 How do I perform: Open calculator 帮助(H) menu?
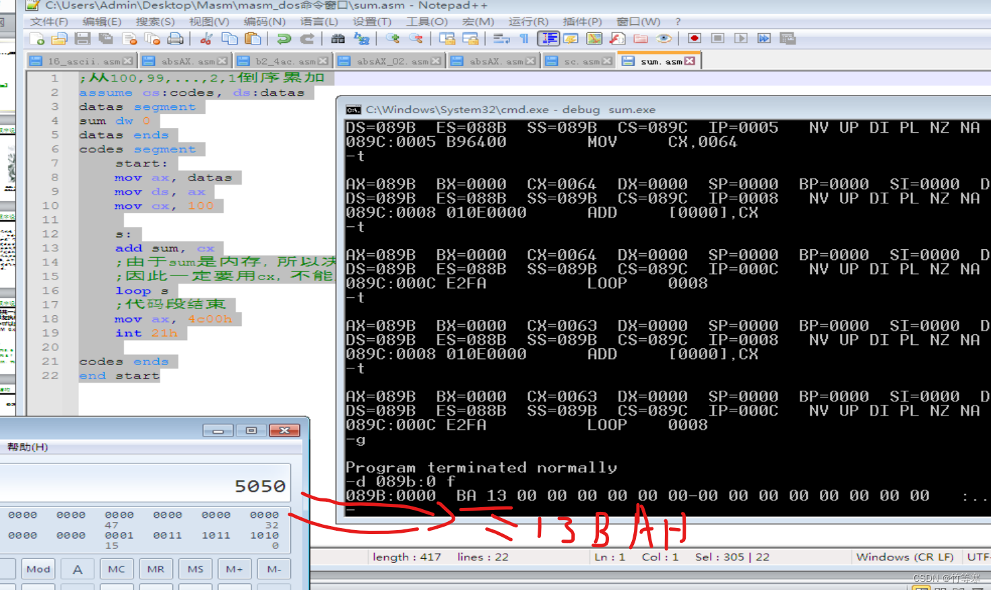point(28,447)
